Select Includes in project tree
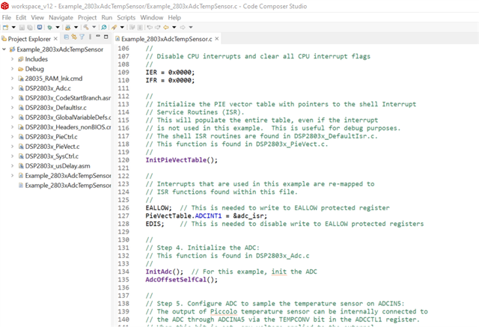Viewport: 479px width, 327px height. 37,59
